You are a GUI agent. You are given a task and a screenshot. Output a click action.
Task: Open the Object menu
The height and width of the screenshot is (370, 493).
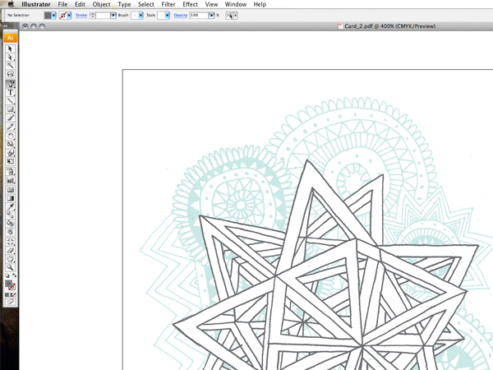[101, 4]
